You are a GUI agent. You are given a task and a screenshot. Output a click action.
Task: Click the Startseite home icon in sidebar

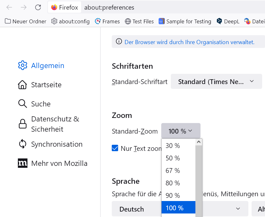click(x=22, y=85)
